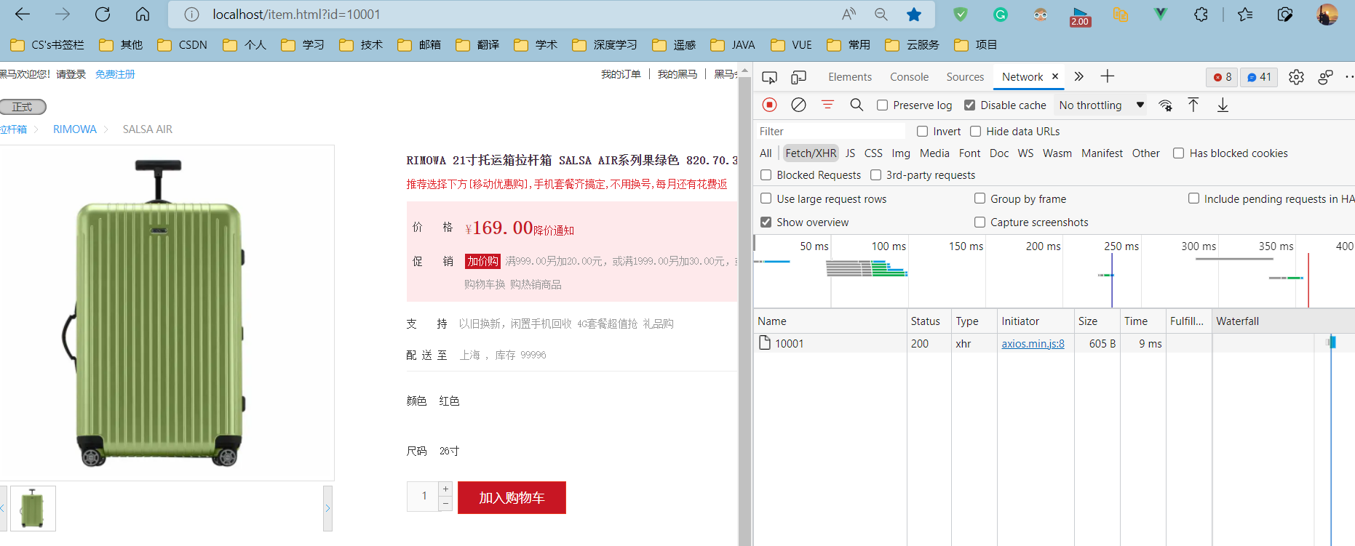Screen dimensions: 1355x546
Task: Open the green shield extension
Action: pos(961,15)
